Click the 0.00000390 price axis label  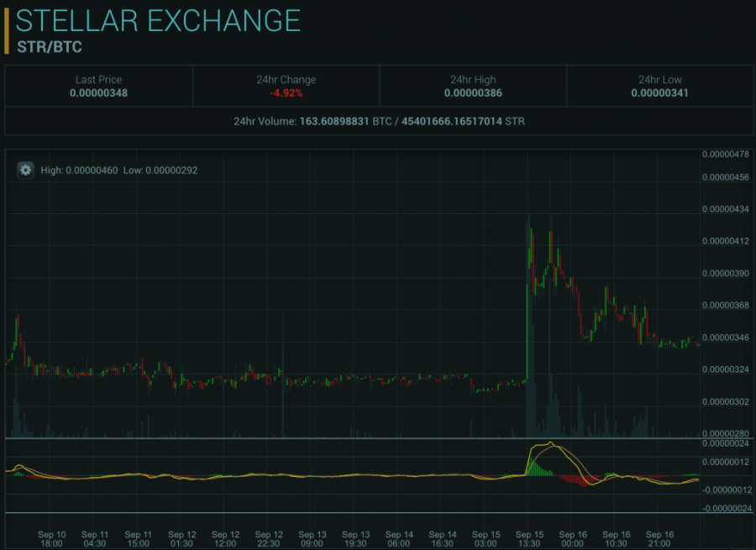tap(726, 273)
